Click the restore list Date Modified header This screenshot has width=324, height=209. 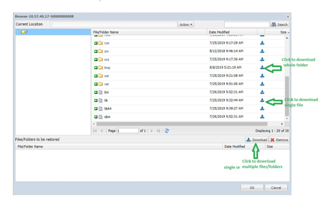pyautogui.click(x=244, y=146)
